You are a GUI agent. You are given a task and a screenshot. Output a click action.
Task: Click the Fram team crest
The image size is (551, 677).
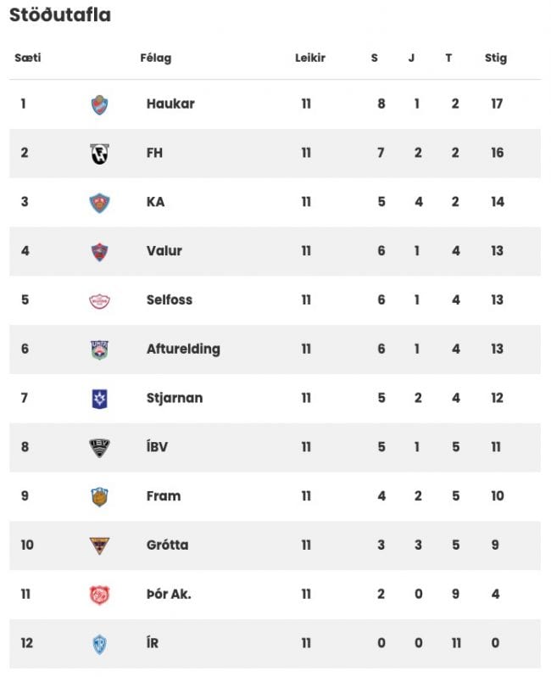pyautogui.click(x=99, y=497)
